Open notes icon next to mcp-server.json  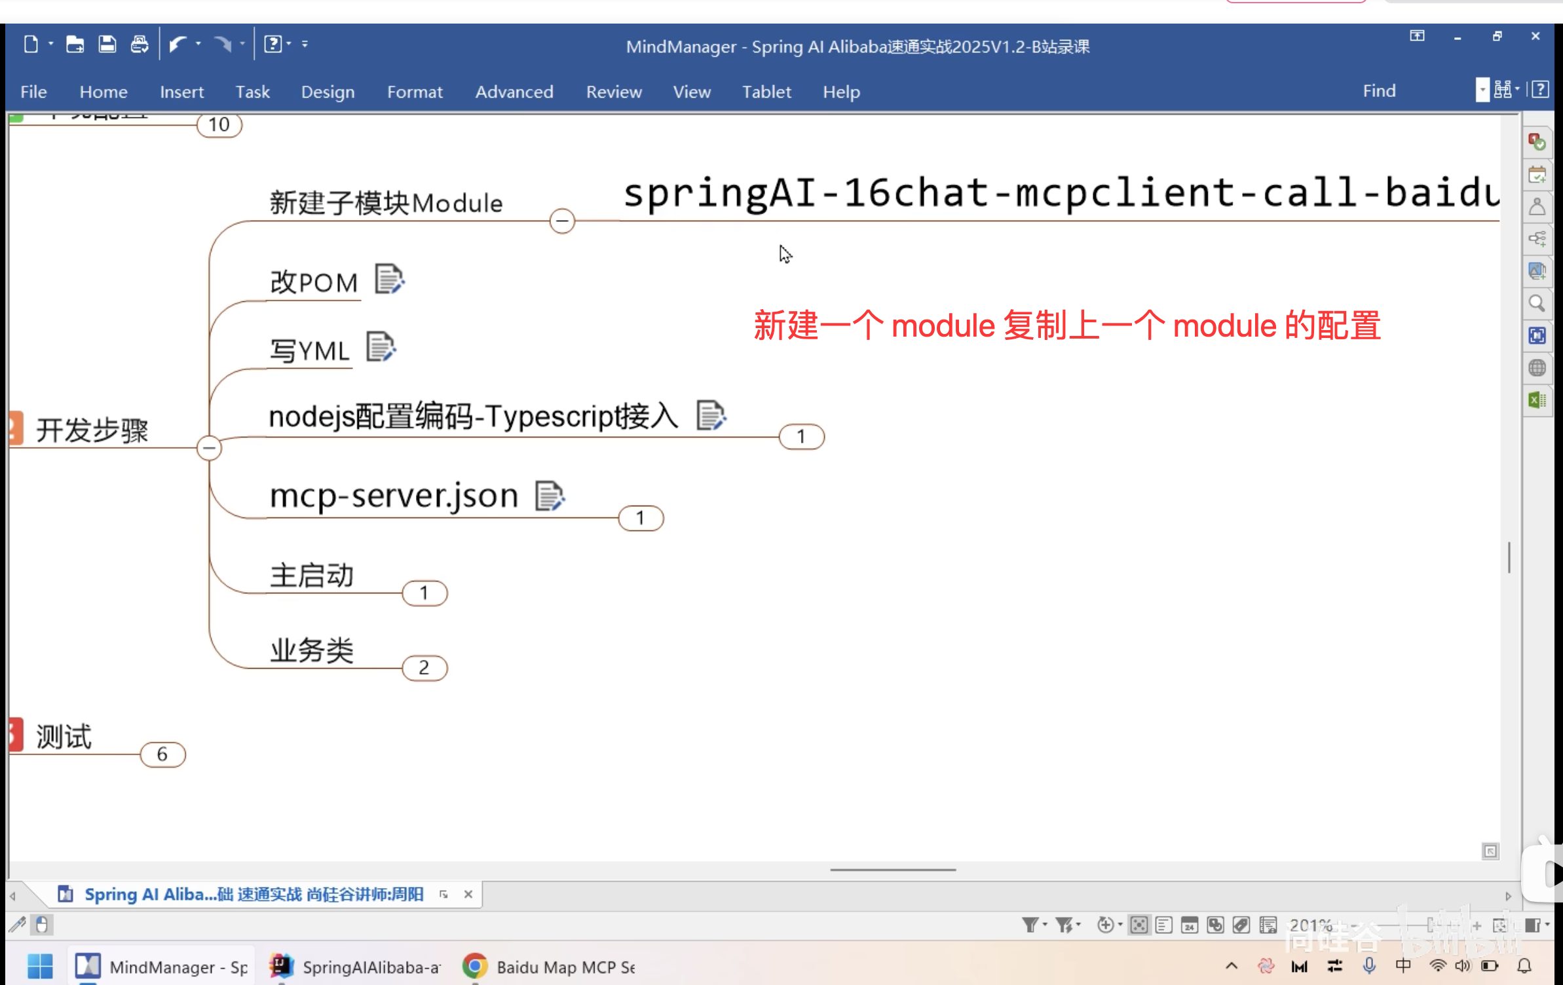pyautogui.click(x=550, y=496)
